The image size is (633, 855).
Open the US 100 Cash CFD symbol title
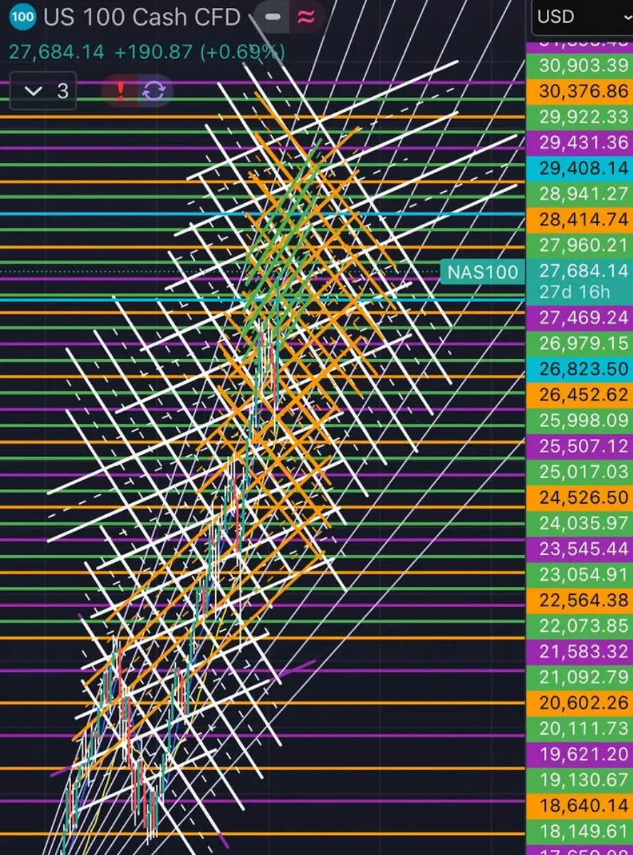pos(142,18)
